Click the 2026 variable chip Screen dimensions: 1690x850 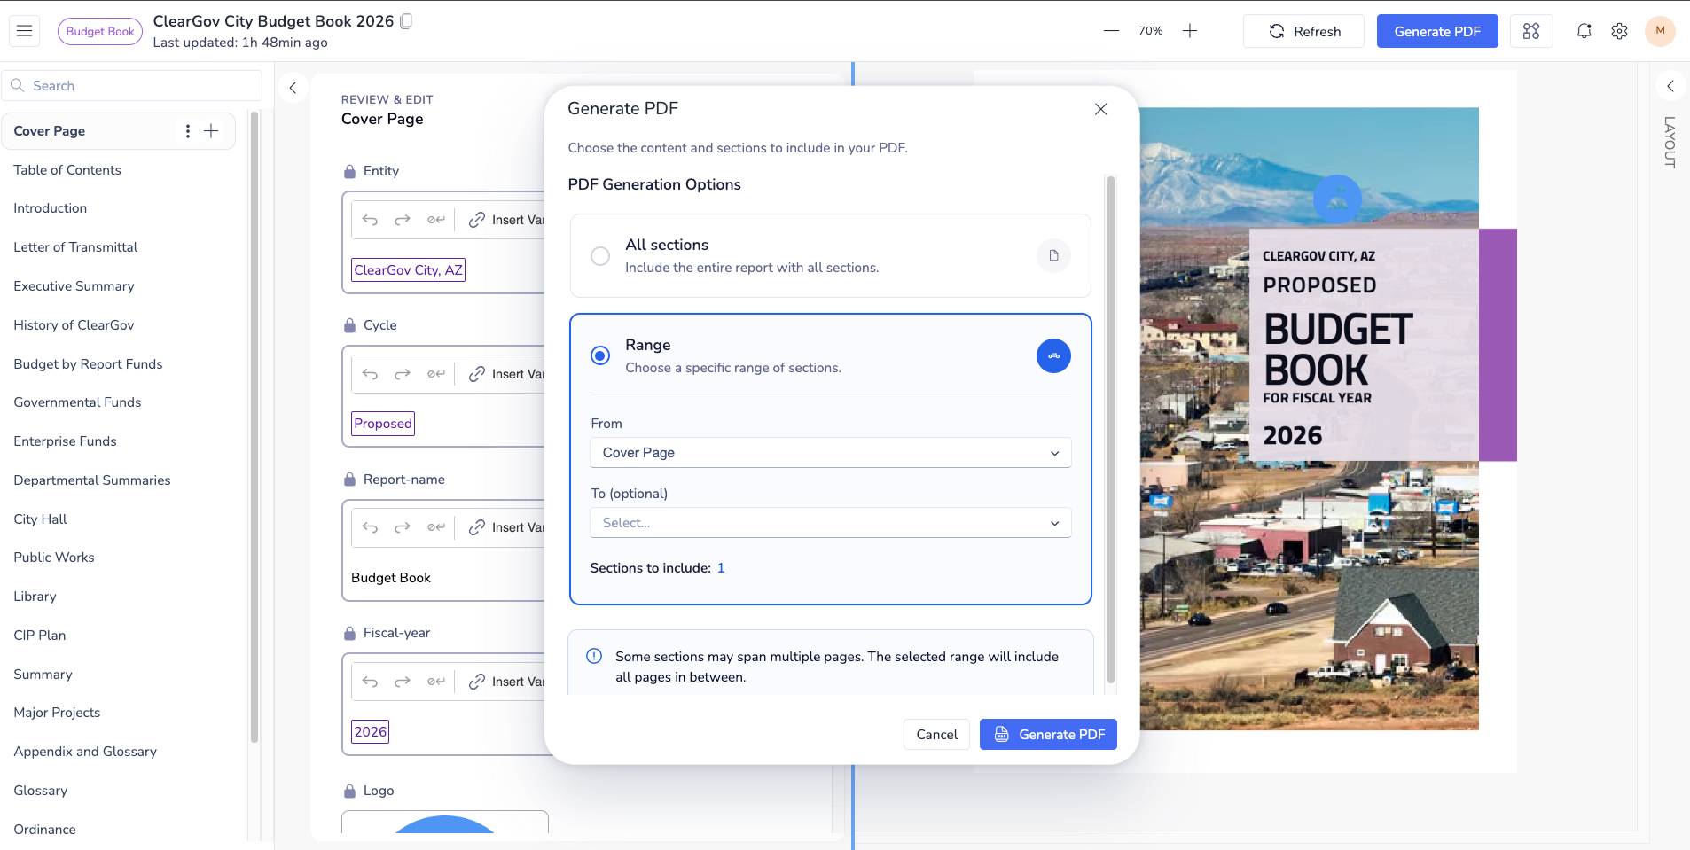point(371,732)
